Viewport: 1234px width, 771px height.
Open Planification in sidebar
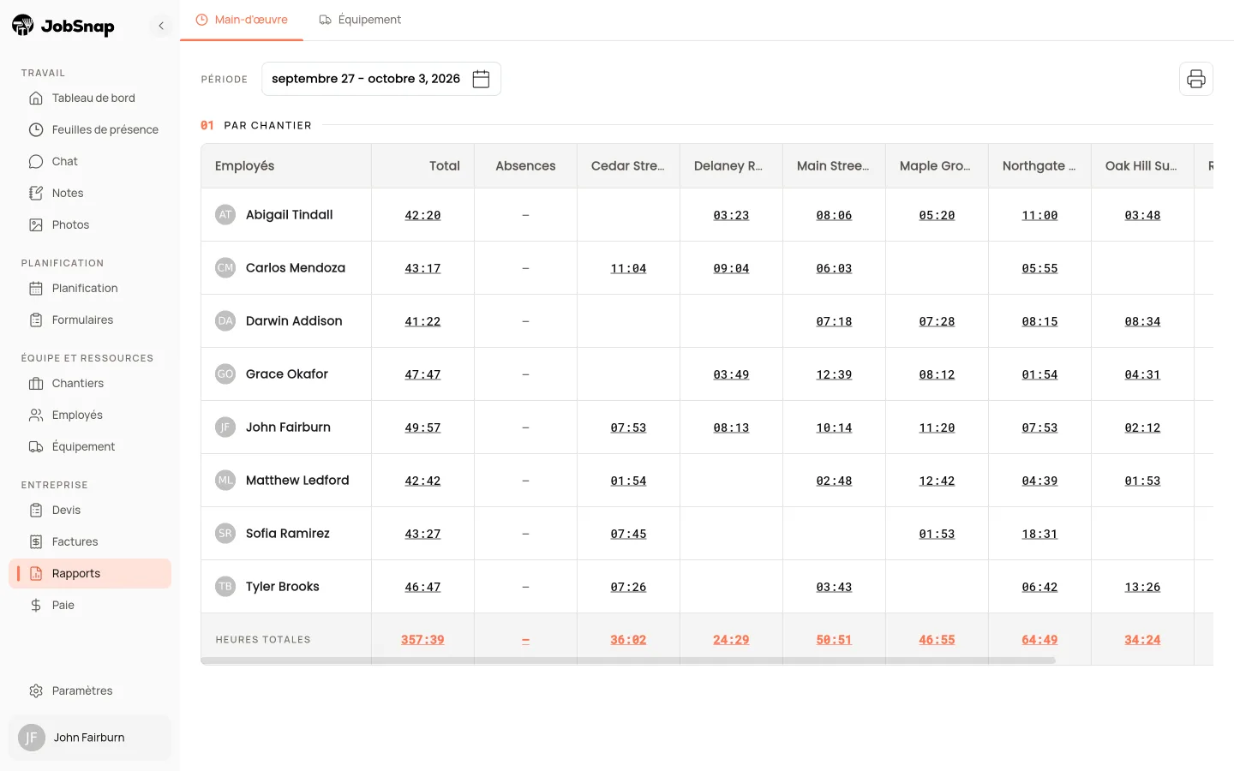(x=90, y=288)
